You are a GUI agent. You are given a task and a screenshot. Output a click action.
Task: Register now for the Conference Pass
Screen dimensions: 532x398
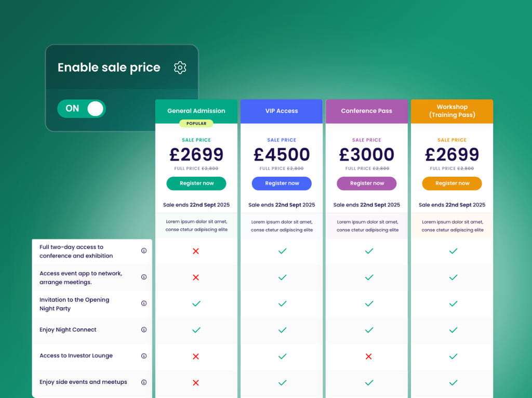click(367, 183)
